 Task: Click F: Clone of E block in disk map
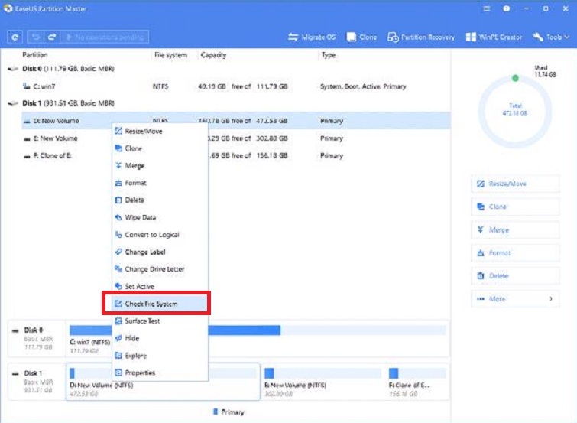pos(417,379)
